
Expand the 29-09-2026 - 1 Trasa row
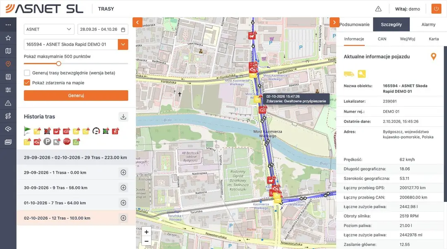click(123, 172)
